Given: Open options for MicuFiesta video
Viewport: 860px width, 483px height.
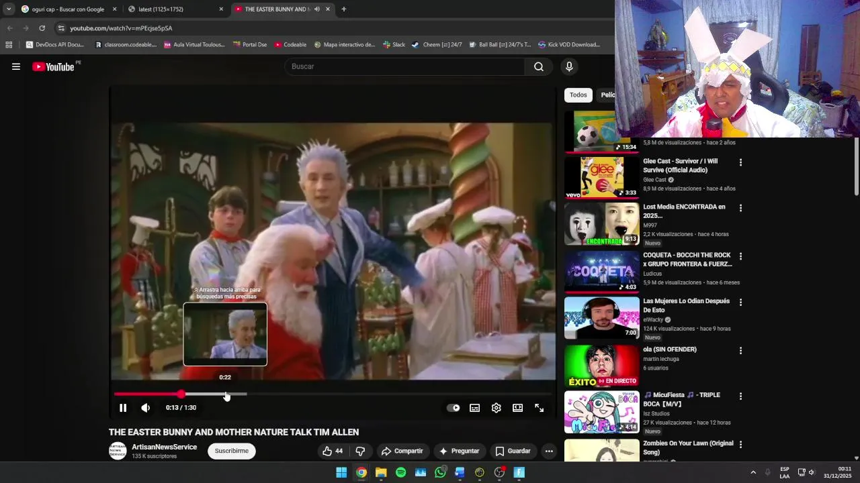Looking at the screenshot, I should (x=741, y=396).
